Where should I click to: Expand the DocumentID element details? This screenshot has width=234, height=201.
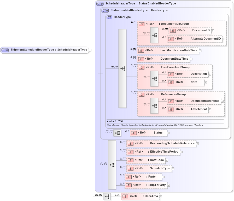tap(213, 30)
